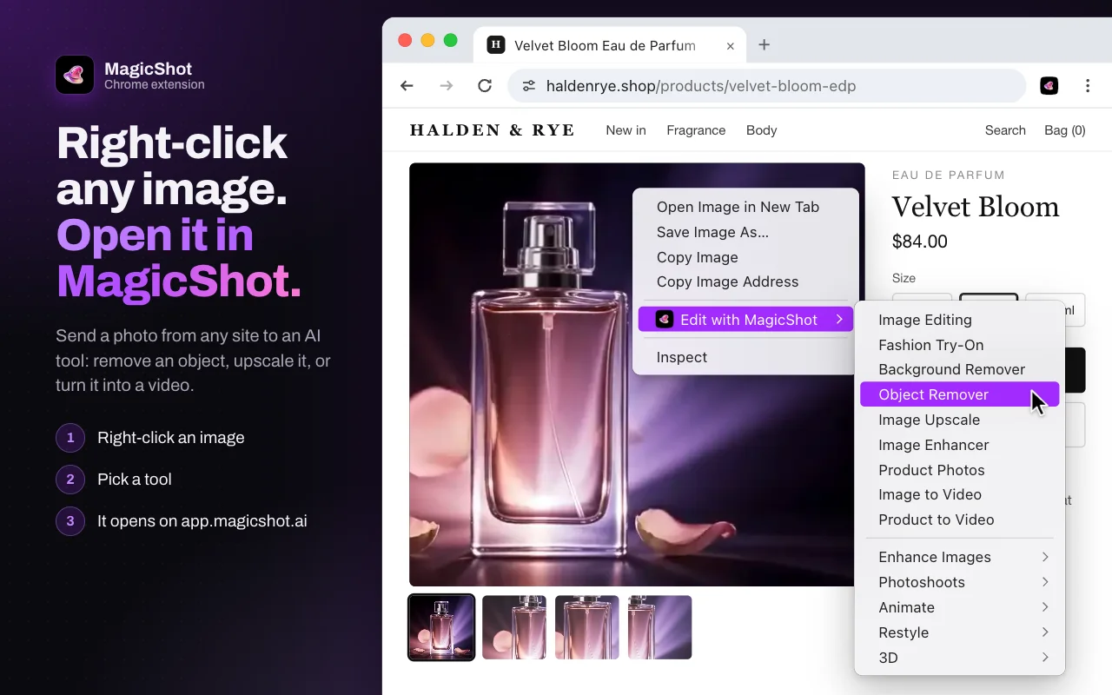Image resolution: width=1112 pixels, height=695 pixels.
Task: Select the fourth product thumbnail
Action: point(660,627)
